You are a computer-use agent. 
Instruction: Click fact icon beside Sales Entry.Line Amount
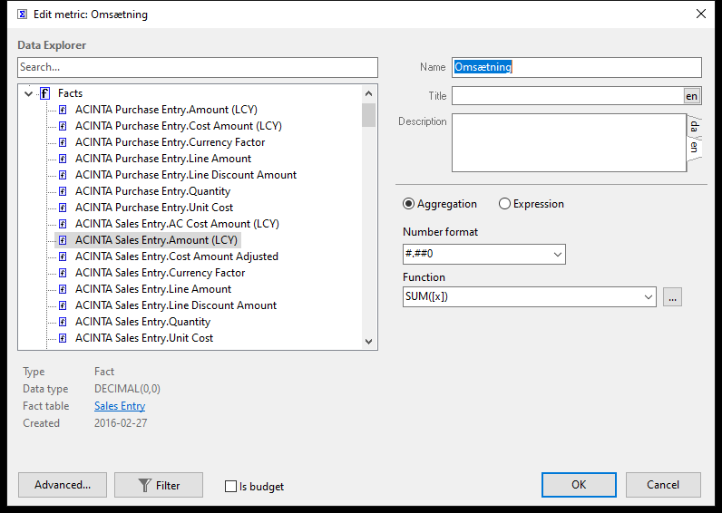63,289
